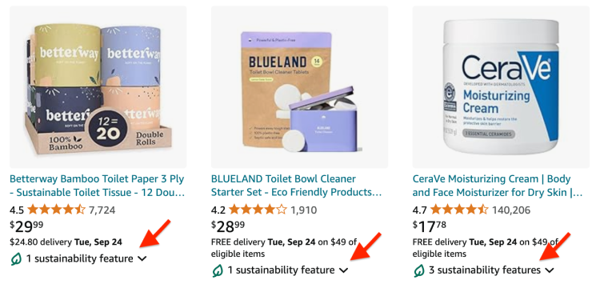The height and width of the screenshot is (288, 600).
Task: Expand Betterway sustainability feature chevron
Action: tap(142, 259)
